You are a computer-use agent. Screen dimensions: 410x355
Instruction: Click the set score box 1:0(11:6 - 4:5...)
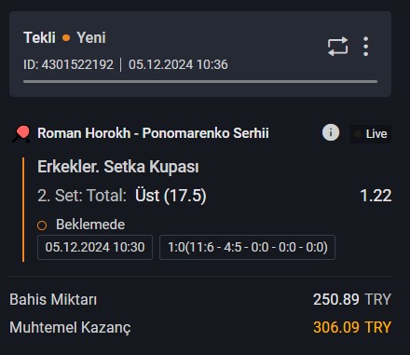(247, 247)
